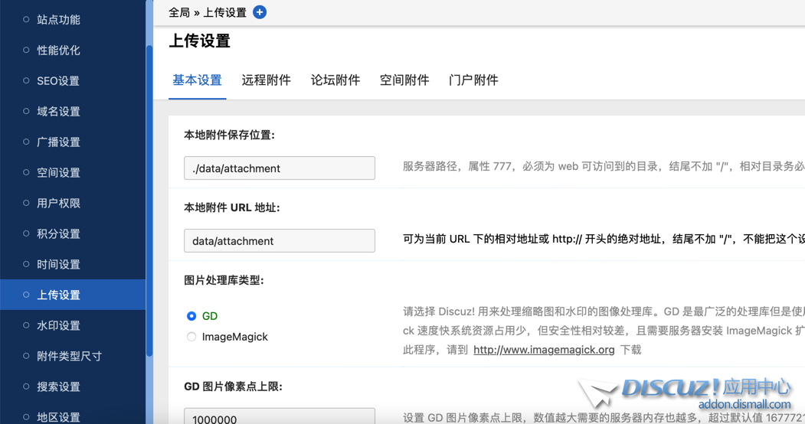The width and height of the screenshot is (805, 424).
Task: Click the 本地附件保存位置 input field
Action: pos(279,168)
